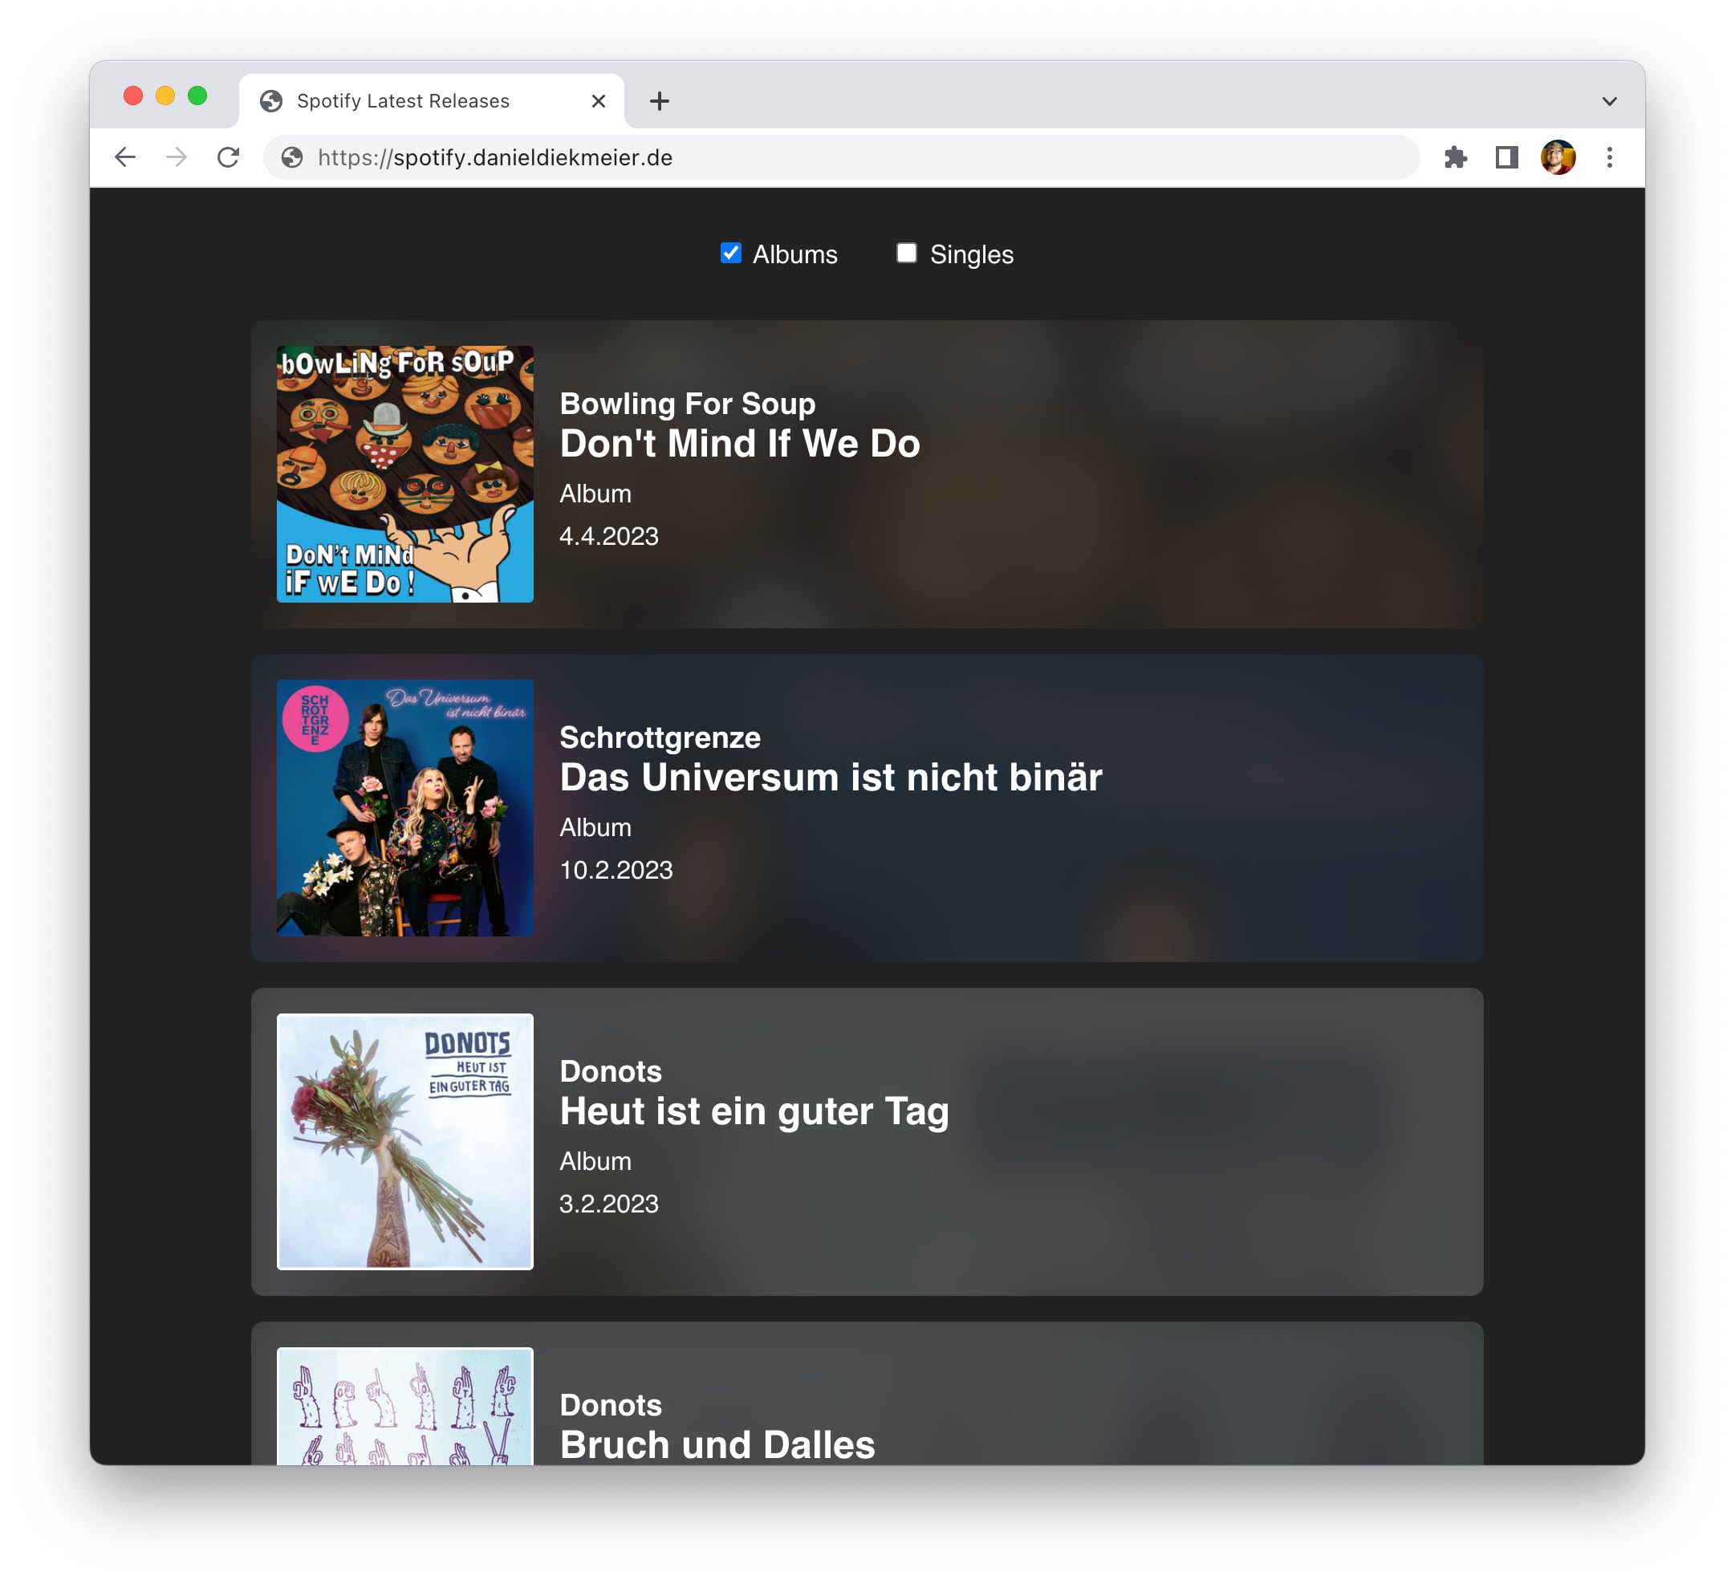1735x1584 pixels.
Task: Open Don't Mind If We Do album title
Action: [x=739, y=444]
